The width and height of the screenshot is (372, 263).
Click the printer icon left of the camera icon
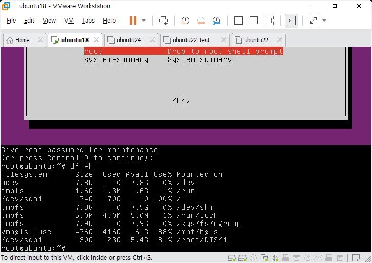click(296, 258)
